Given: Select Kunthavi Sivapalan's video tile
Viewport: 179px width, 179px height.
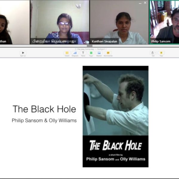Looking at the screenshot, I should tap(119, 22).
